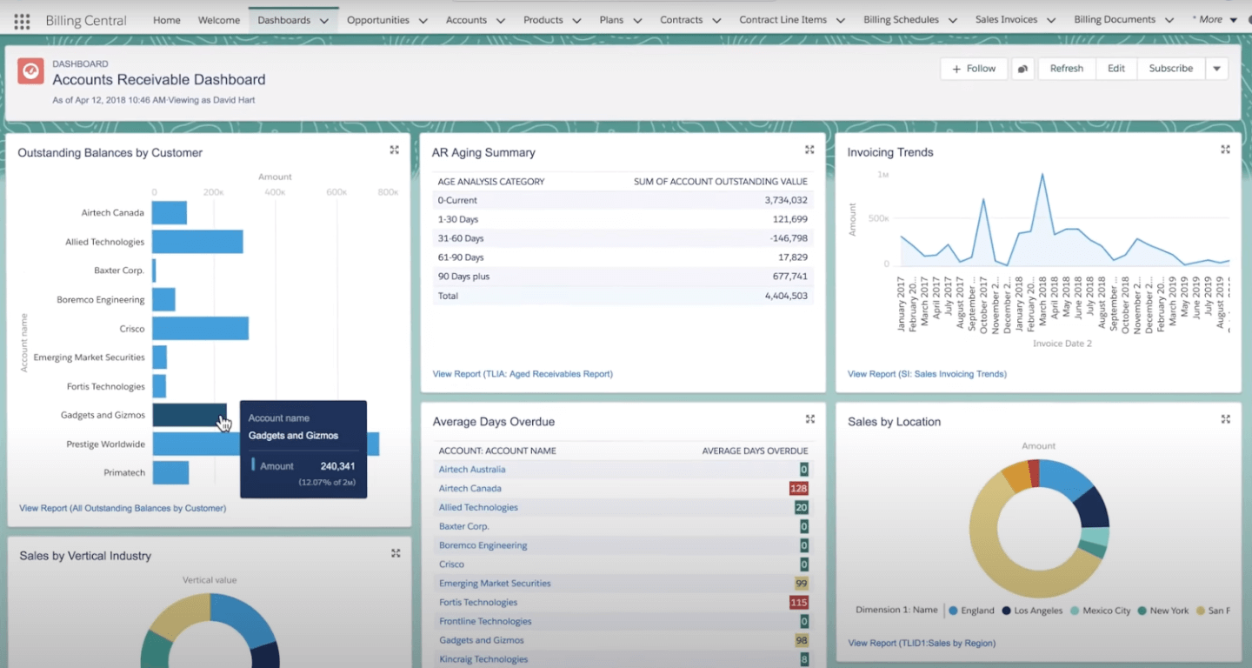Open the Sales Invoices tab
Viewport: 1252px width, 668px height.
(1007, 20)
